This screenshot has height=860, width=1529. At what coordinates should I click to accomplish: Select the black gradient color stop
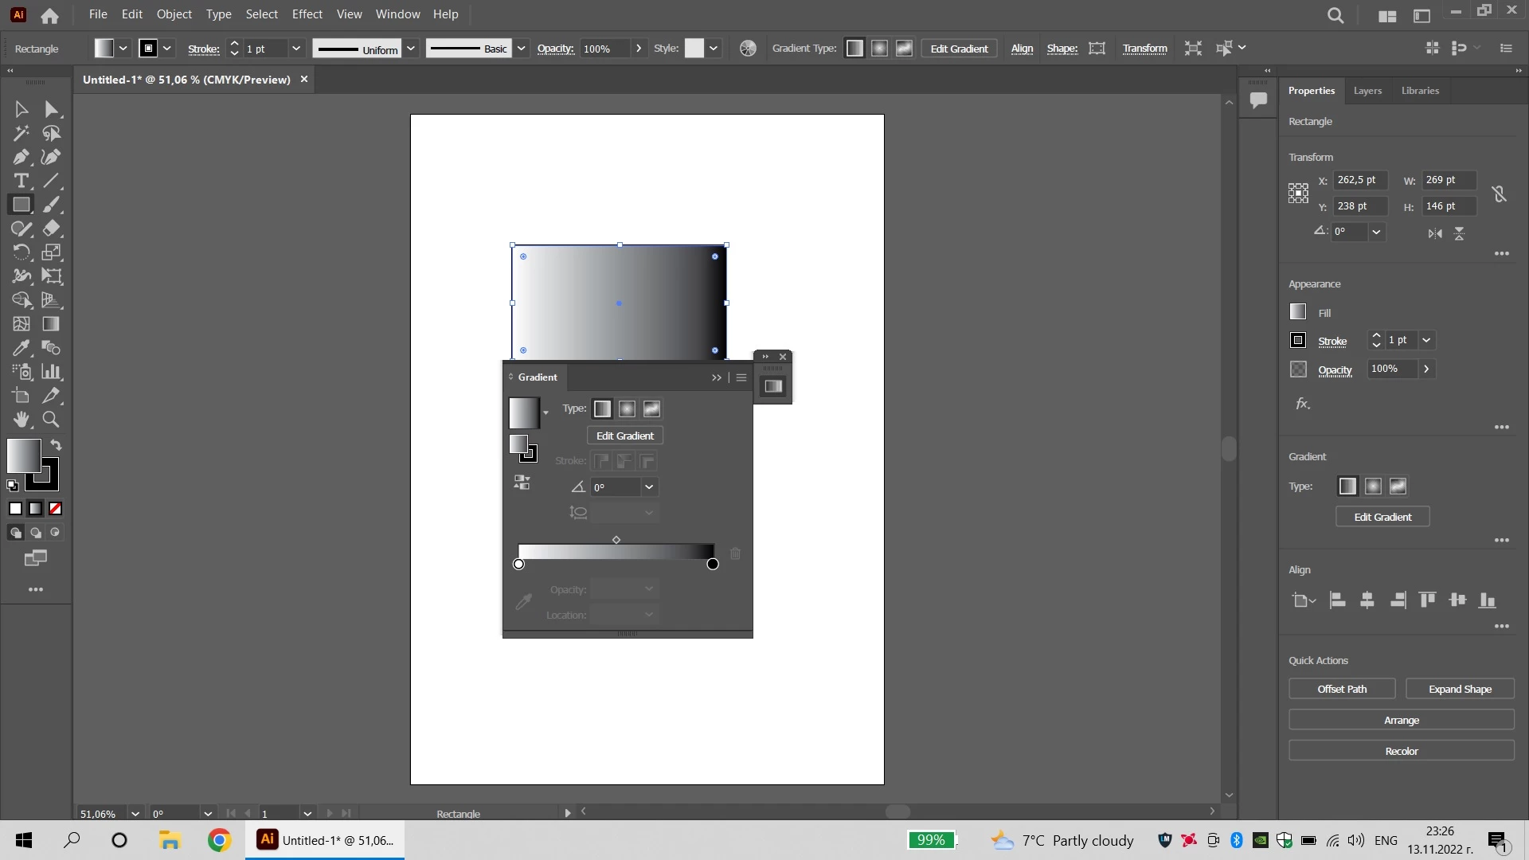pos(713,565)
